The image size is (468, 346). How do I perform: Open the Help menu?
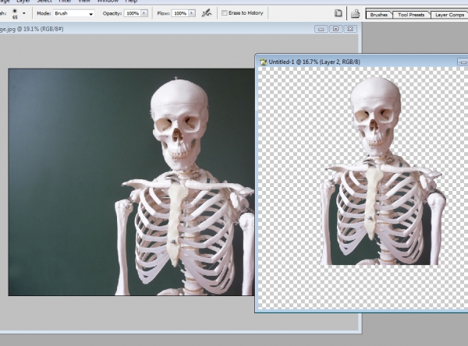coord(131,2)
